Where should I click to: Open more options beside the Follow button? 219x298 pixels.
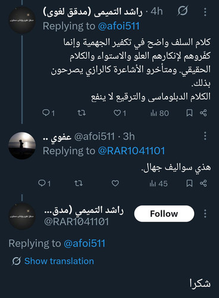pyautogui.click(x=205, y=214)
